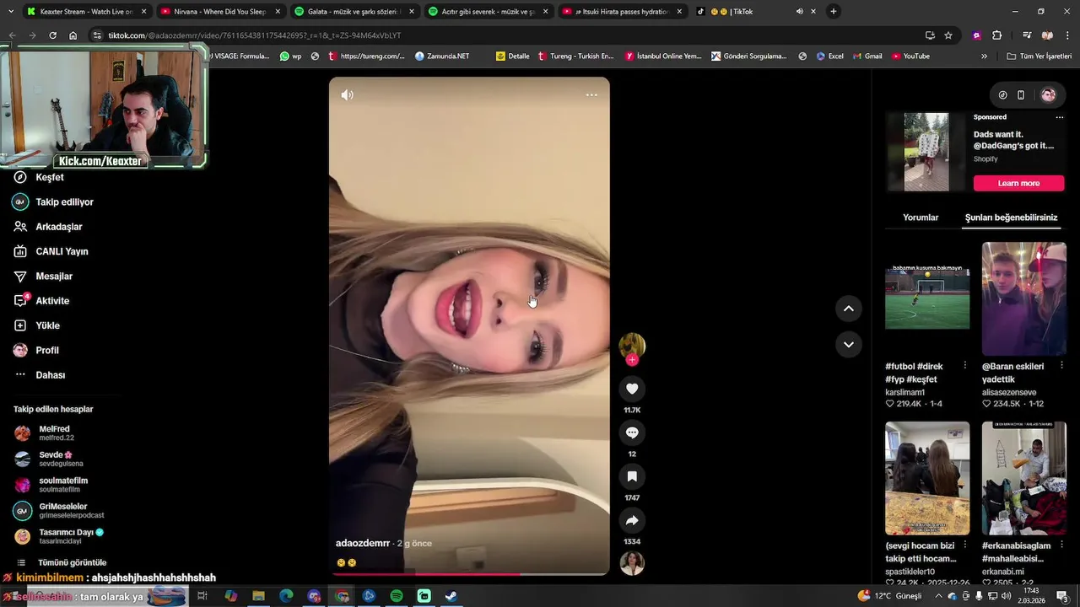
Task: Click the address bar URL
Action: pos(254,35)
